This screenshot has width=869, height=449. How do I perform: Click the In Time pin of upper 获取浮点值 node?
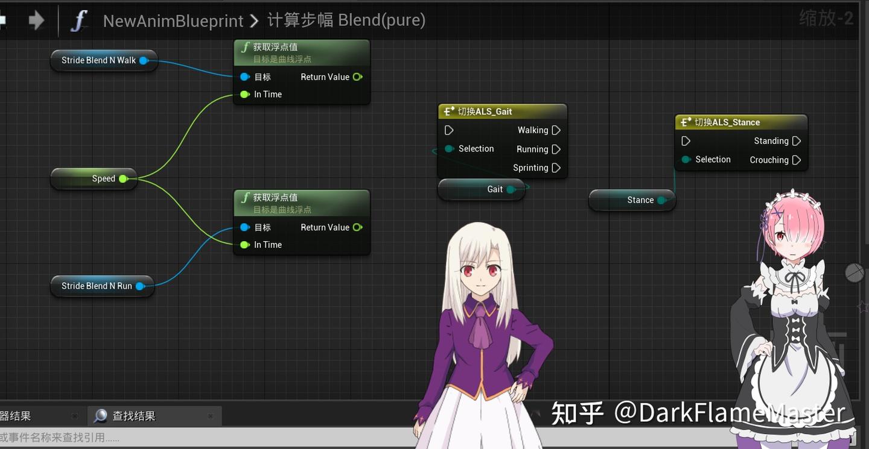[244, 94]
